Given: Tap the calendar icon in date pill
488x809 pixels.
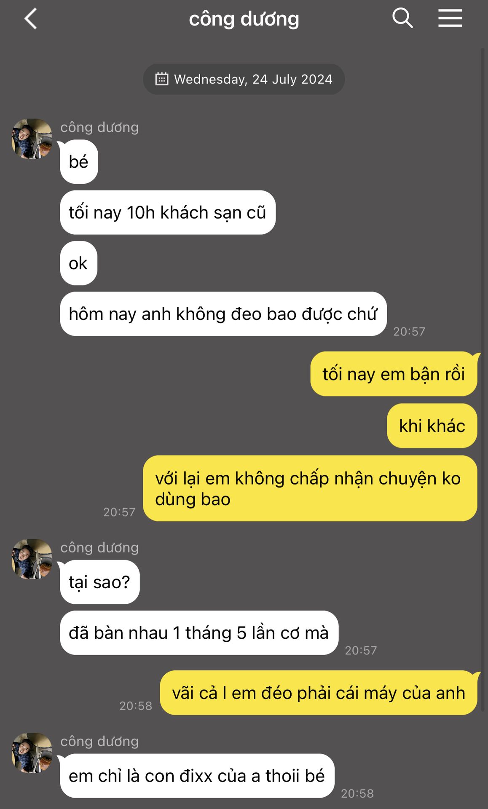Looking at the screenshot, I should coord(162,79).
